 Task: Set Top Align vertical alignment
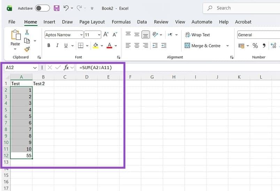pyautogui.click(x=128, y=34)
